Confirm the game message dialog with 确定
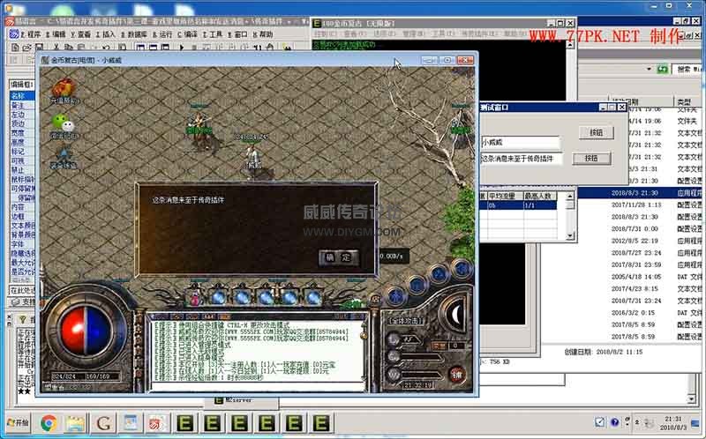 [339, 257]
